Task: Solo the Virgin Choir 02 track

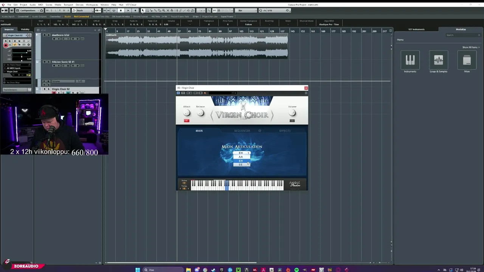Action: point(48,89)
